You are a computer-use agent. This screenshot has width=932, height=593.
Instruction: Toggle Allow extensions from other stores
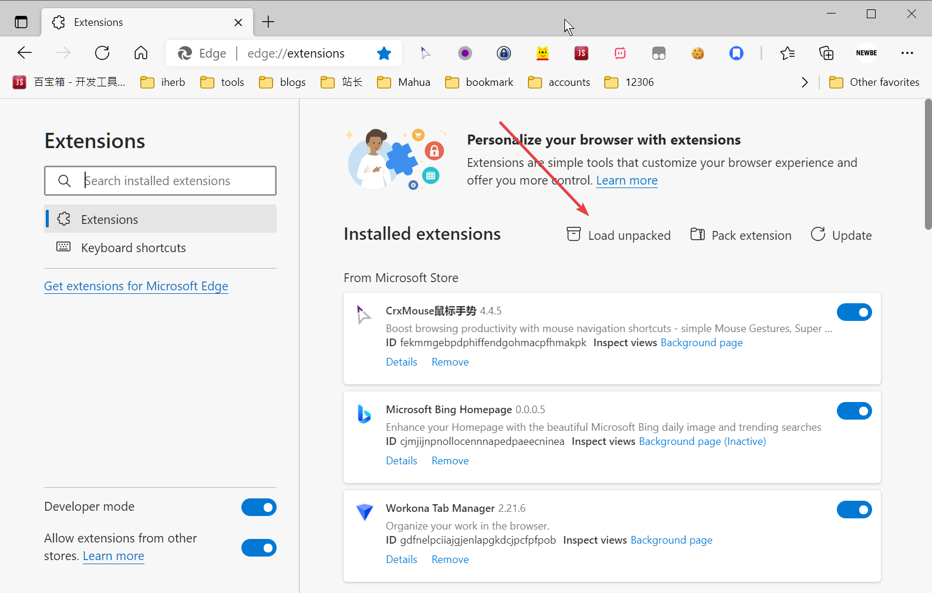pyautogui.click(x=259, y=548)
